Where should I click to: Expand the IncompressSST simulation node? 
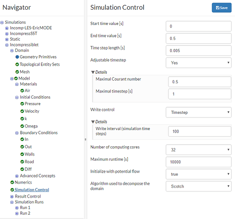pyautogui.click(x=7, y=34)
